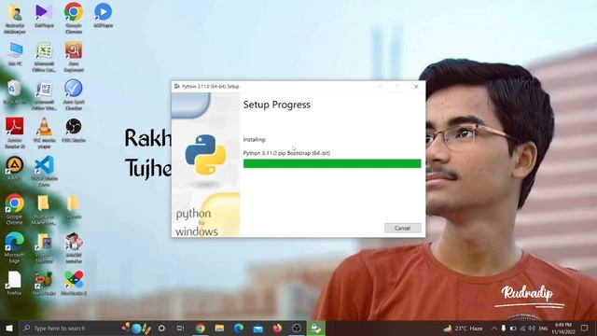Open the Avro Spell Checker shortcut

[74, 95]
